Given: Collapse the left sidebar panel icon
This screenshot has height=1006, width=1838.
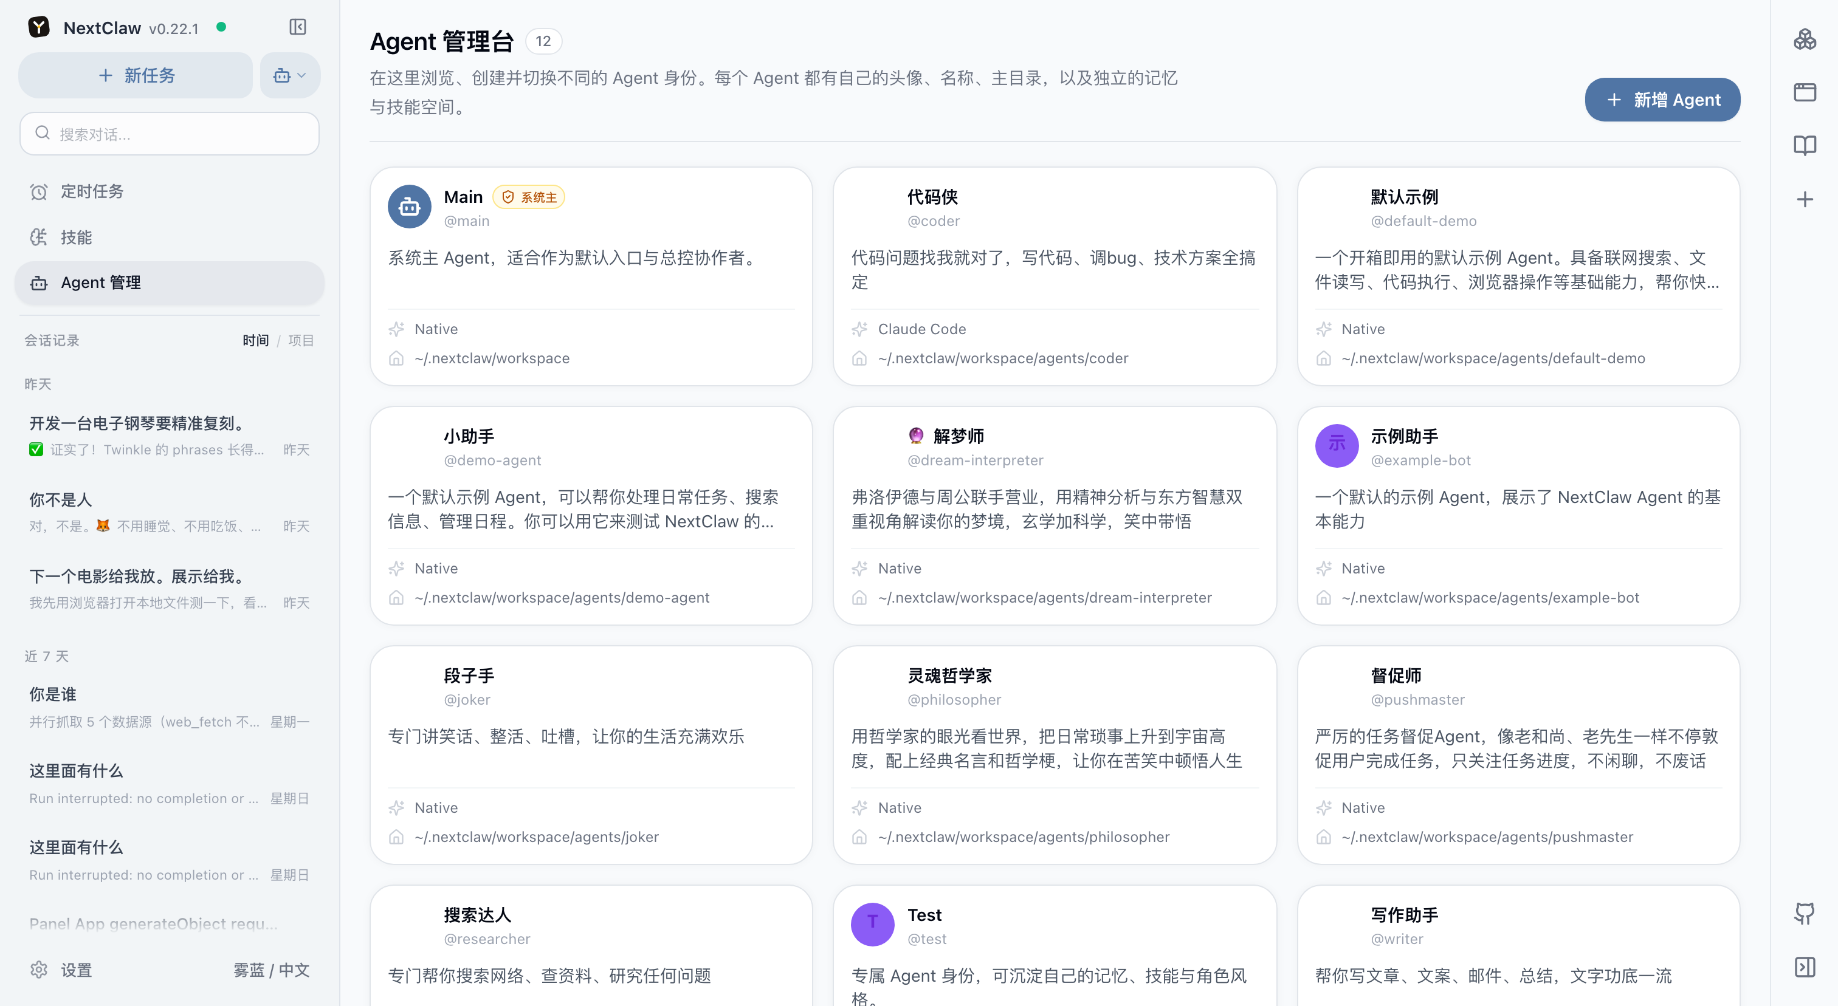Looking at the screenshot, I should click(298, 27).
